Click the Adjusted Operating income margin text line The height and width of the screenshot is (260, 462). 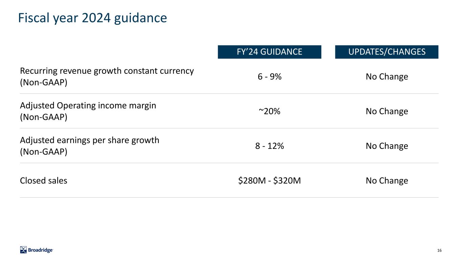pos(88,106)
